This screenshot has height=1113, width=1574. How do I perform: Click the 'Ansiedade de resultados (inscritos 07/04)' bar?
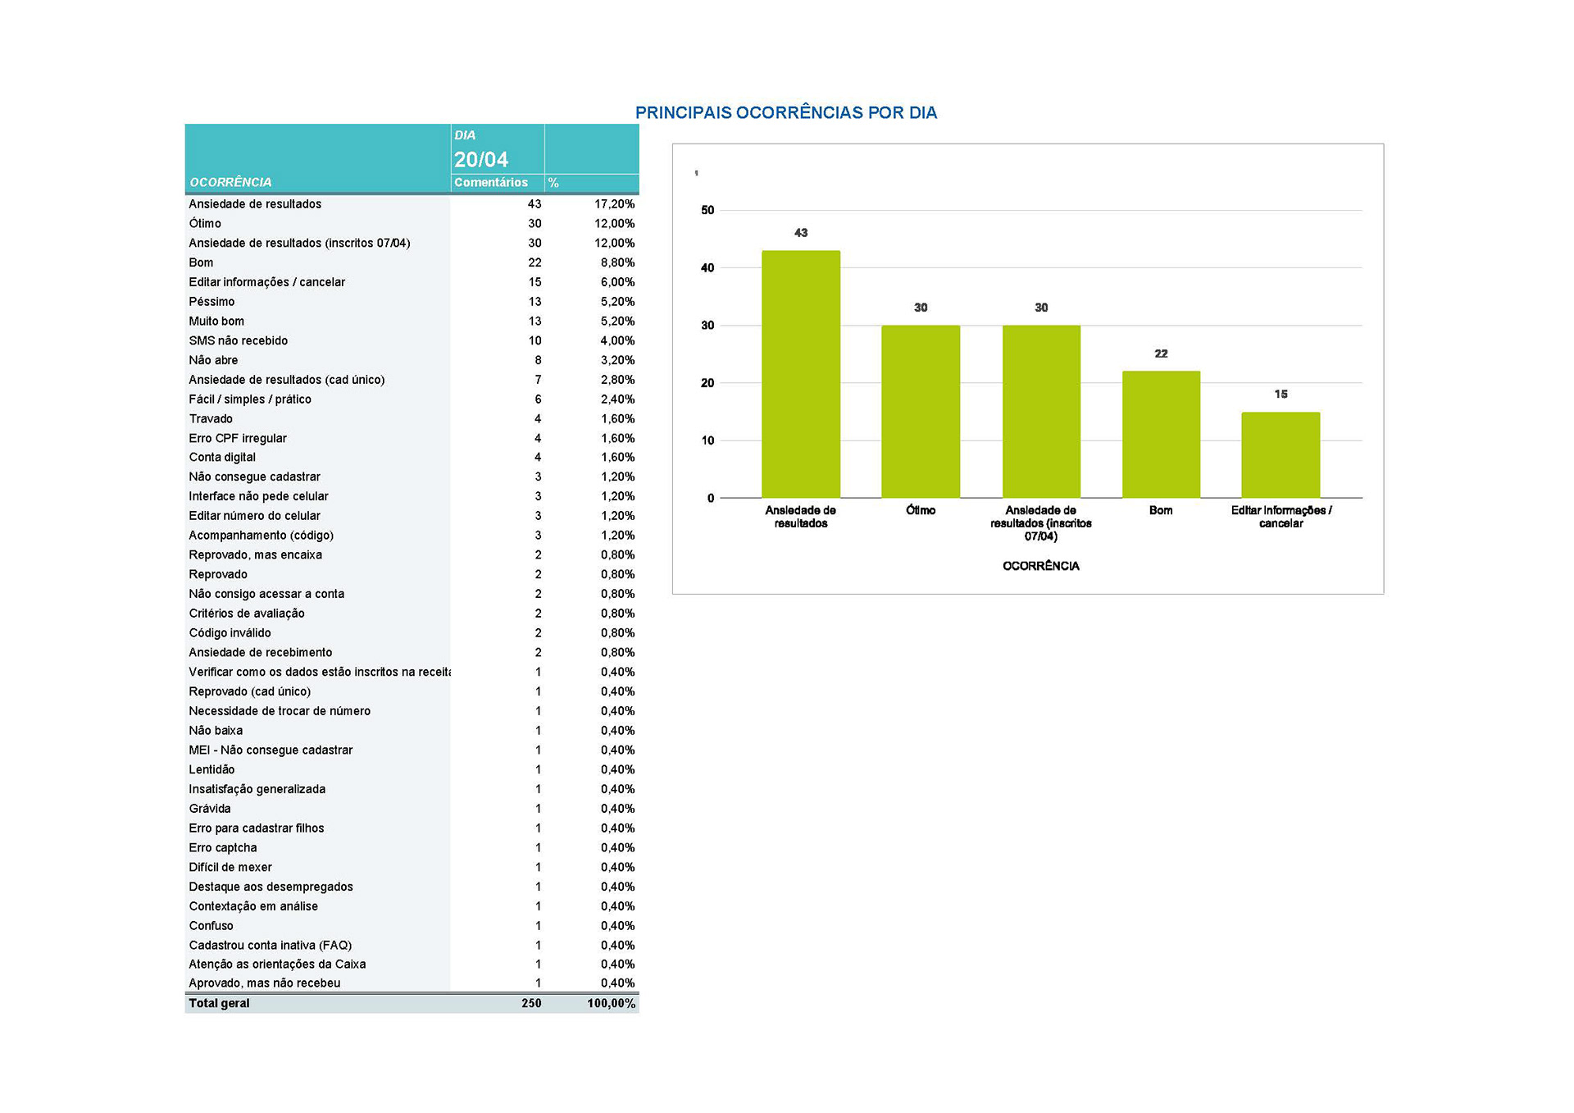click(1040, 411)
